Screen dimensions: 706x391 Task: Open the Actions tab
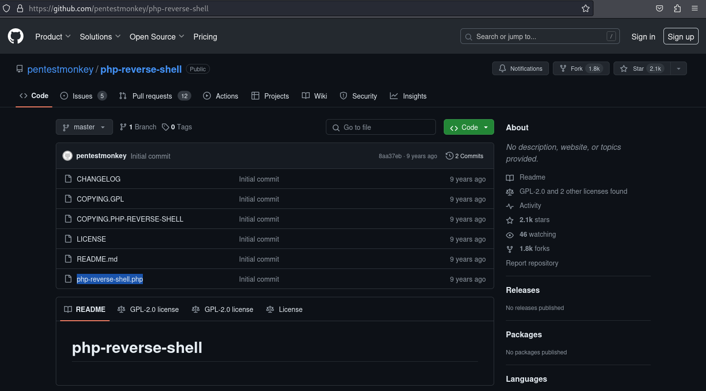coord(221,96)
